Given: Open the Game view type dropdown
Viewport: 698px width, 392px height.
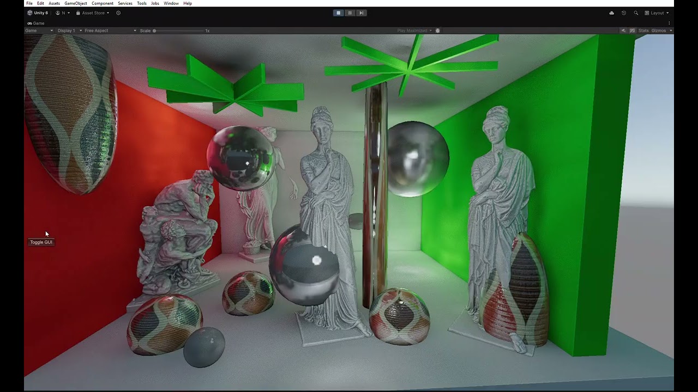Looking at the screenshot, I should pyautogui.click(x=39, y=30).
